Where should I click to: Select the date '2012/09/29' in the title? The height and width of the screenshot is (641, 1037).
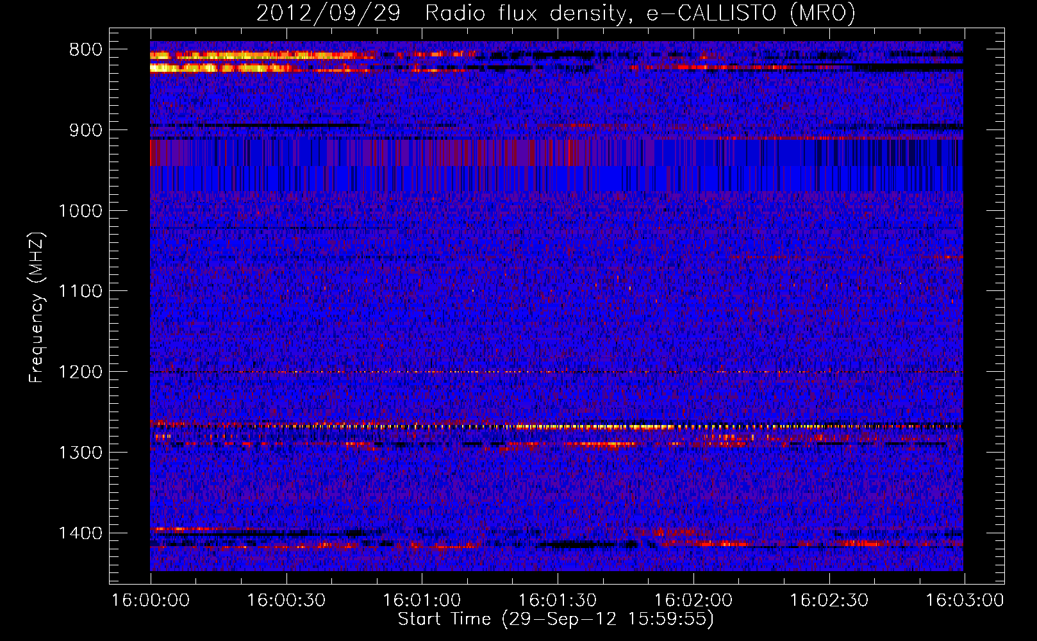(x=328, y=13)
